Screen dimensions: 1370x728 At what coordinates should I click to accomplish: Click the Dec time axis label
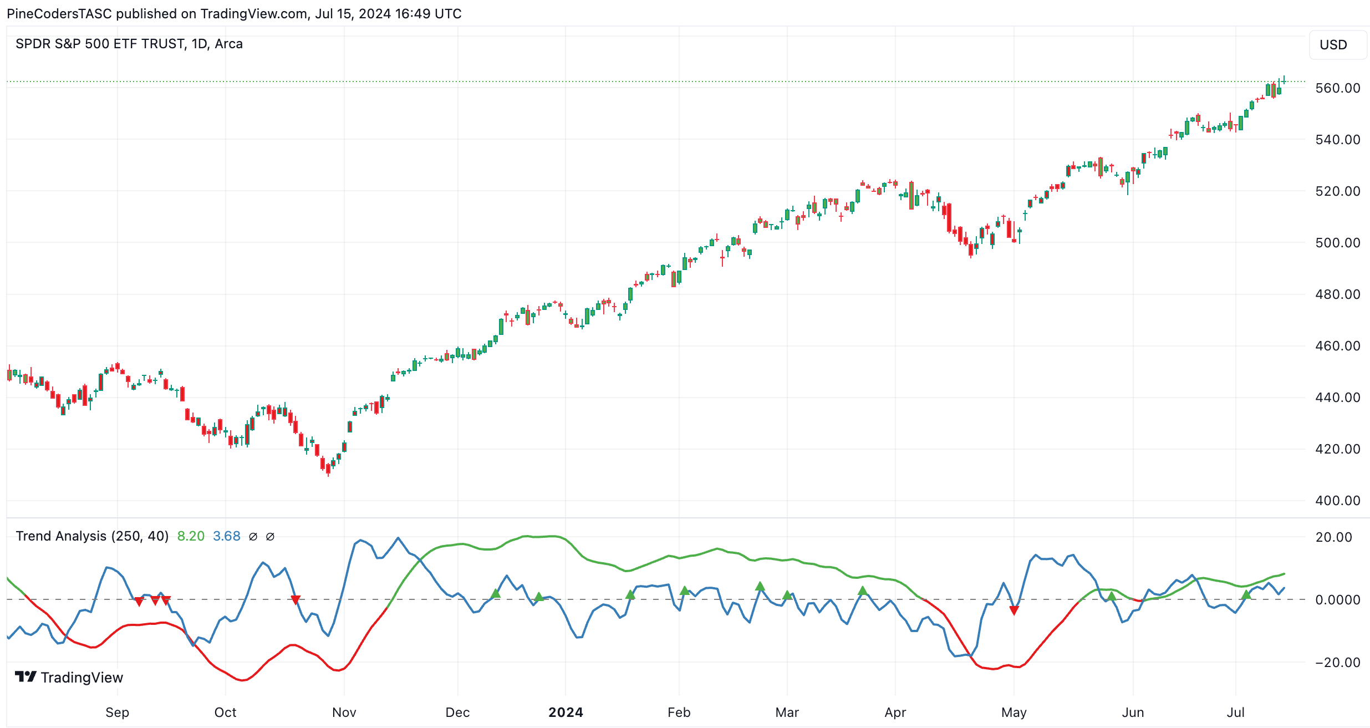pyautogui.click(x=458, y=712)
